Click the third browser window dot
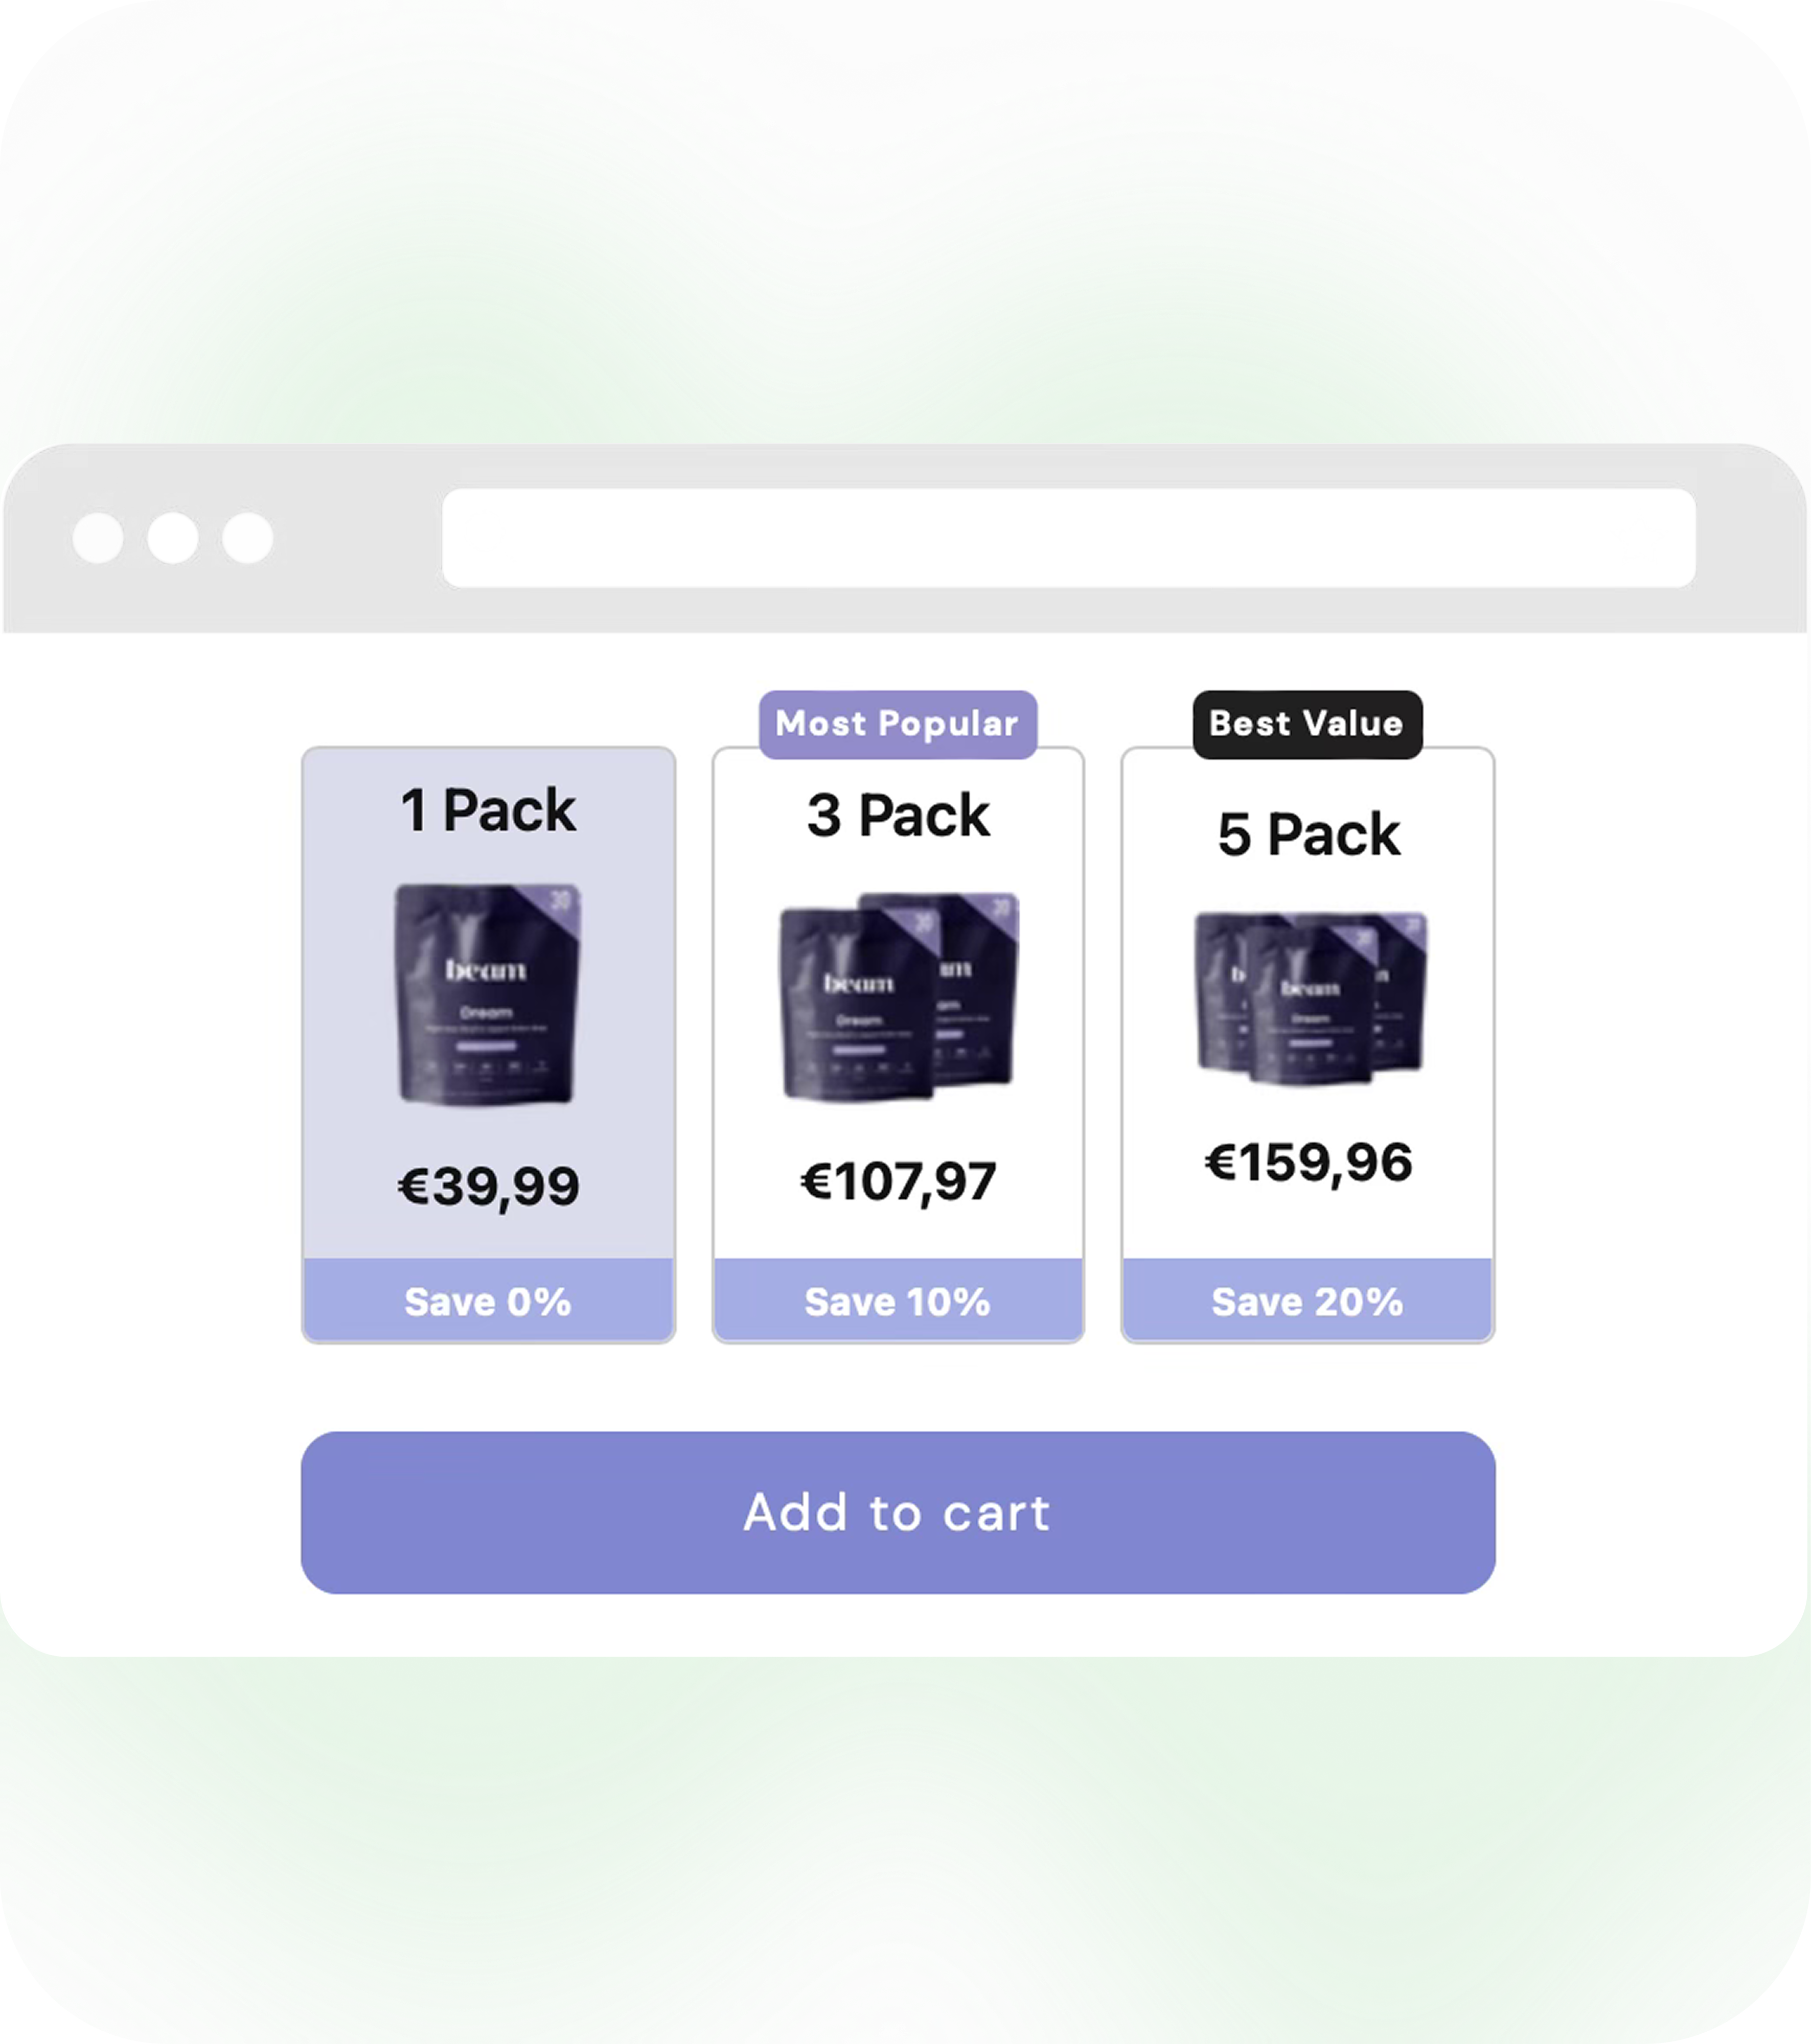The image size is (1811, 2044). (248, 538)
